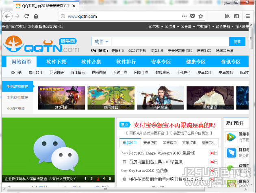Switch to the 健康养生 content tab
This screenshot has width=256, height=193.
click(x=208, y=143)
